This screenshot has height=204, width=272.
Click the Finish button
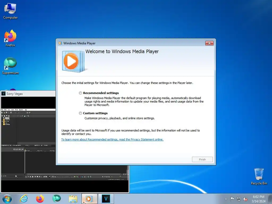(x=202, y=159)
